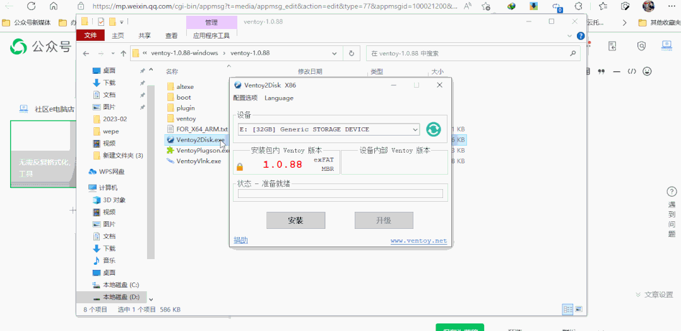Open the recent locations dropdown arrow in Explorer
This screenshot has width=681, height=331.
113,54
